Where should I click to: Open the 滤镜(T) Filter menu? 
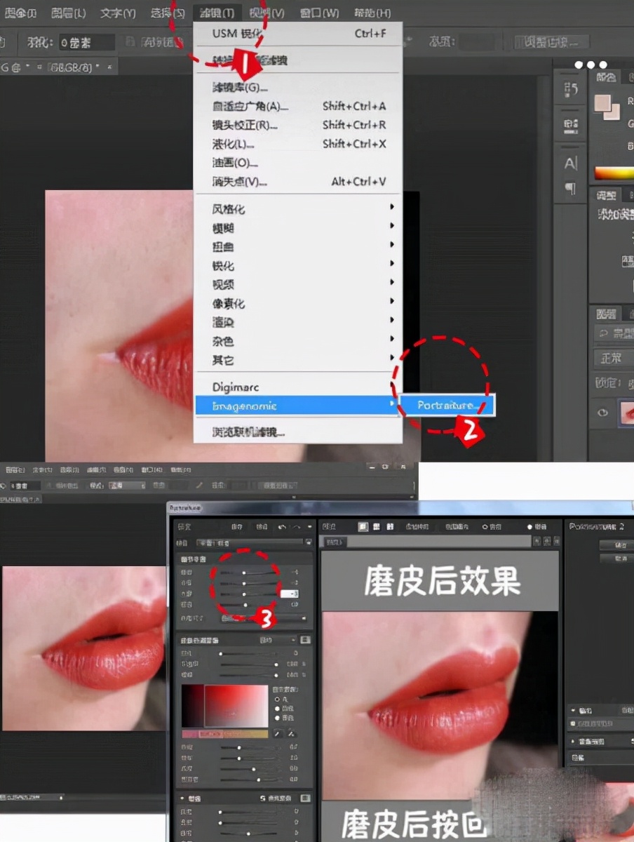pos(218,13)
